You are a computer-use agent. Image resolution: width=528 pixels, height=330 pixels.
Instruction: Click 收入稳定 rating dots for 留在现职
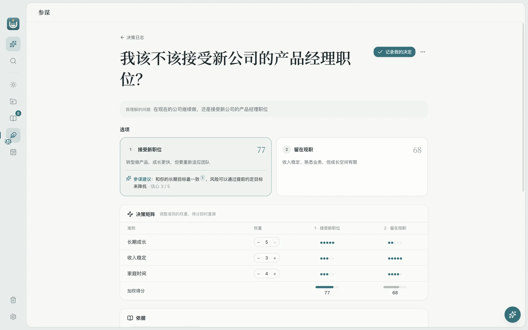click(395, 258)
